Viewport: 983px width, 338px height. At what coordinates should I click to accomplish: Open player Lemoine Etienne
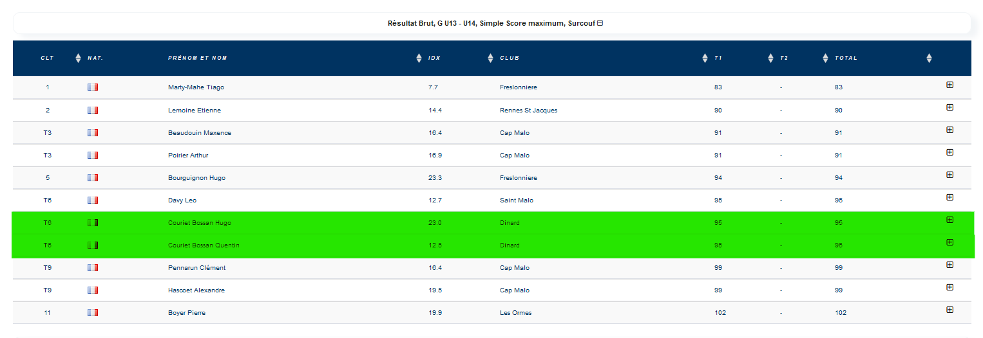point(195,111)
